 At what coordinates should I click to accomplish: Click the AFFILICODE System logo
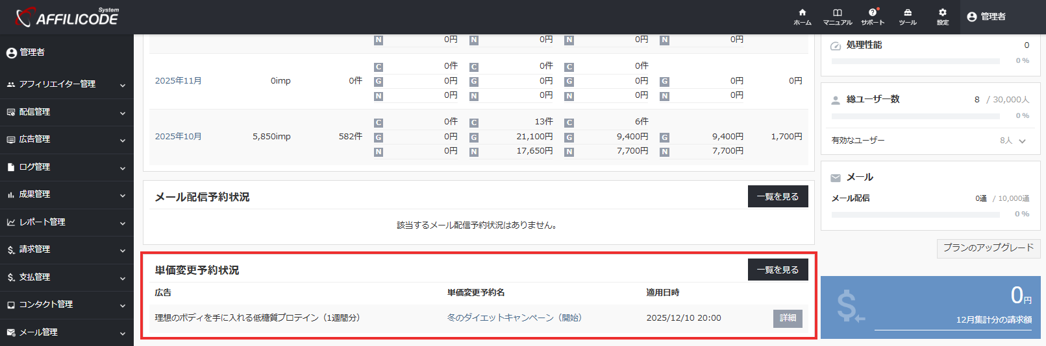point(68,17)
